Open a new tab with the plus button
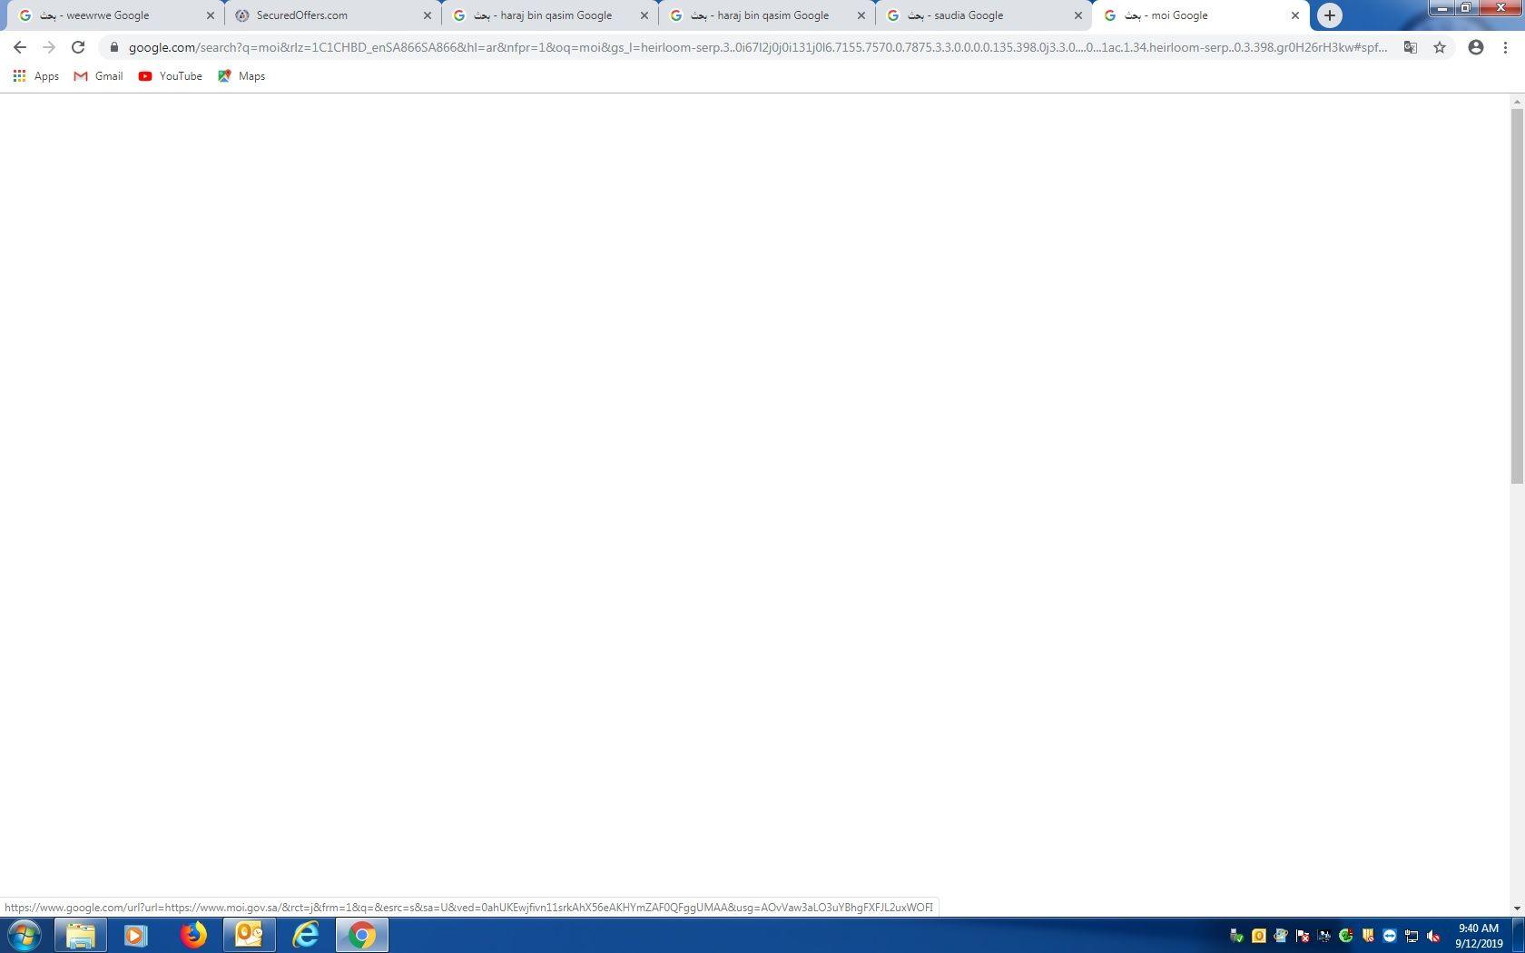The width and height of the screenshot is (1525, 953). pyautogui.click(x=1330, y=15)
